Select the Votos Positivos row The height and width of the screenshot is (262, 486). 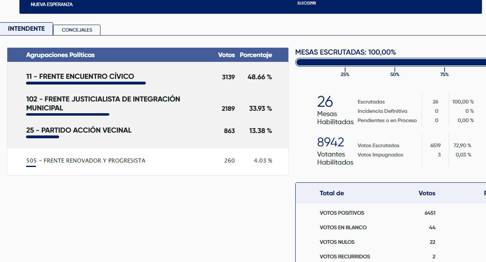coord(342,213)
